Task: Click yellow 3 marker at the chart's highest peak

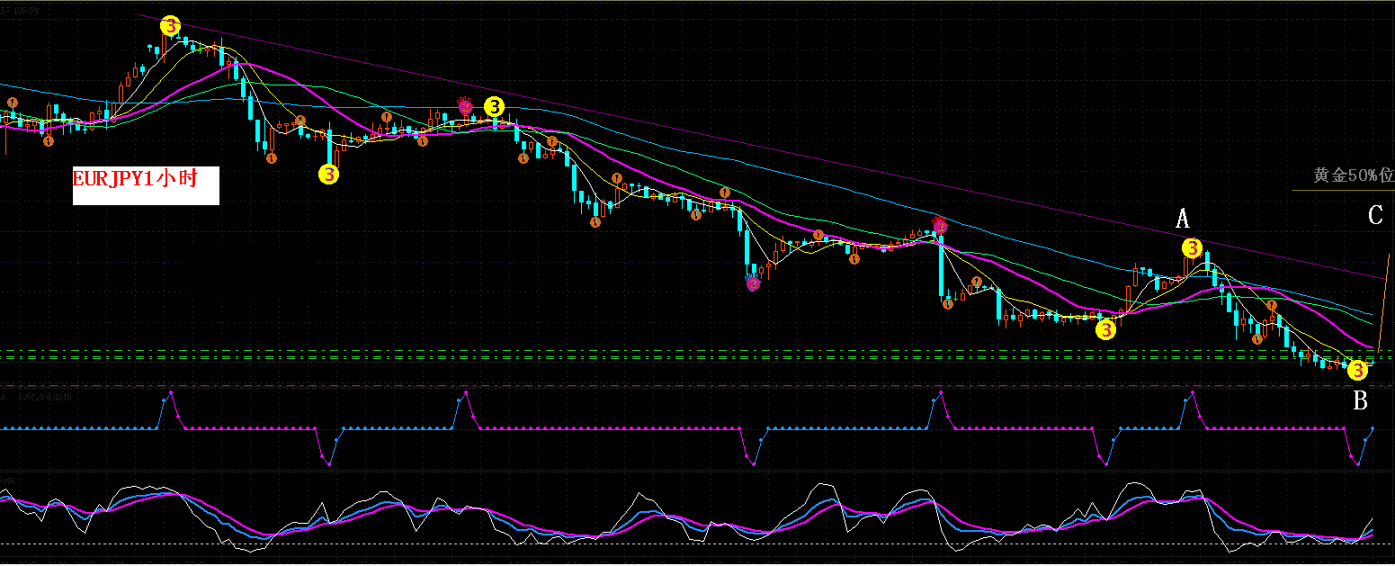Action: [x=170, y=27]
